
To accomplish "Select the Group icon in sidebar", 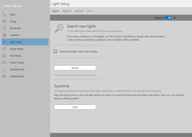I will [x=4, y=21].
